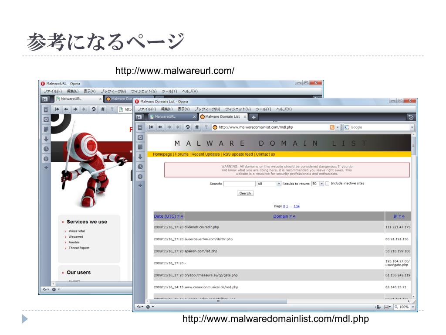446x335 pixels.
Task: Click the vertical scrollbar of the Malware Domain List page
Action: pos(413,216)
